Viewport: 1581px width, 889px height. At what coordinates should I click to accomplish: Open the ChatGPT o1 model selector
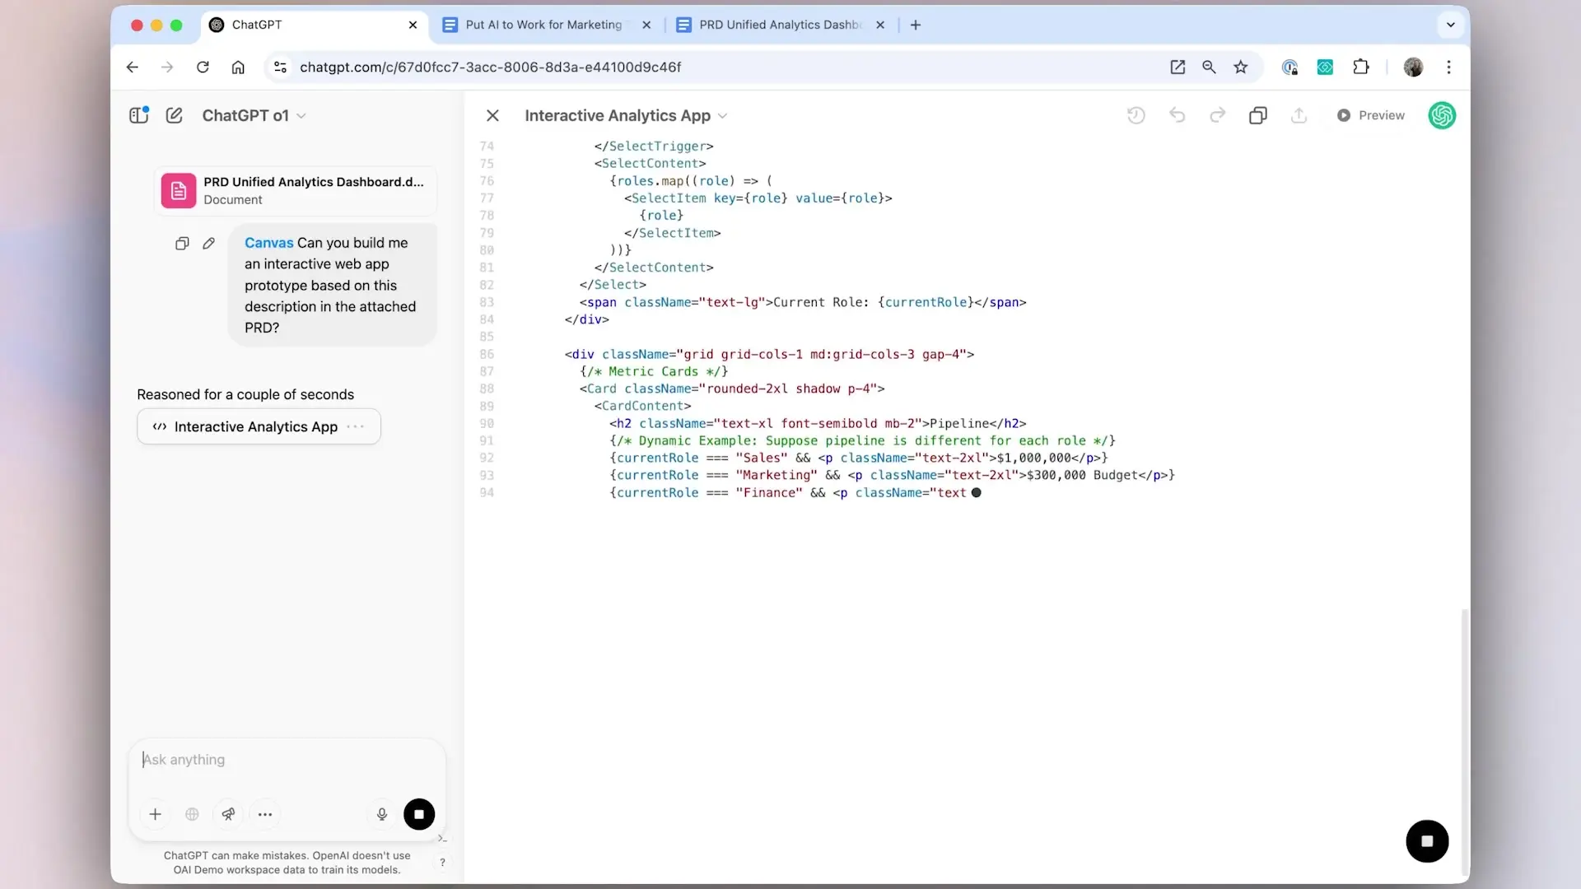click(x=254, y=116)
